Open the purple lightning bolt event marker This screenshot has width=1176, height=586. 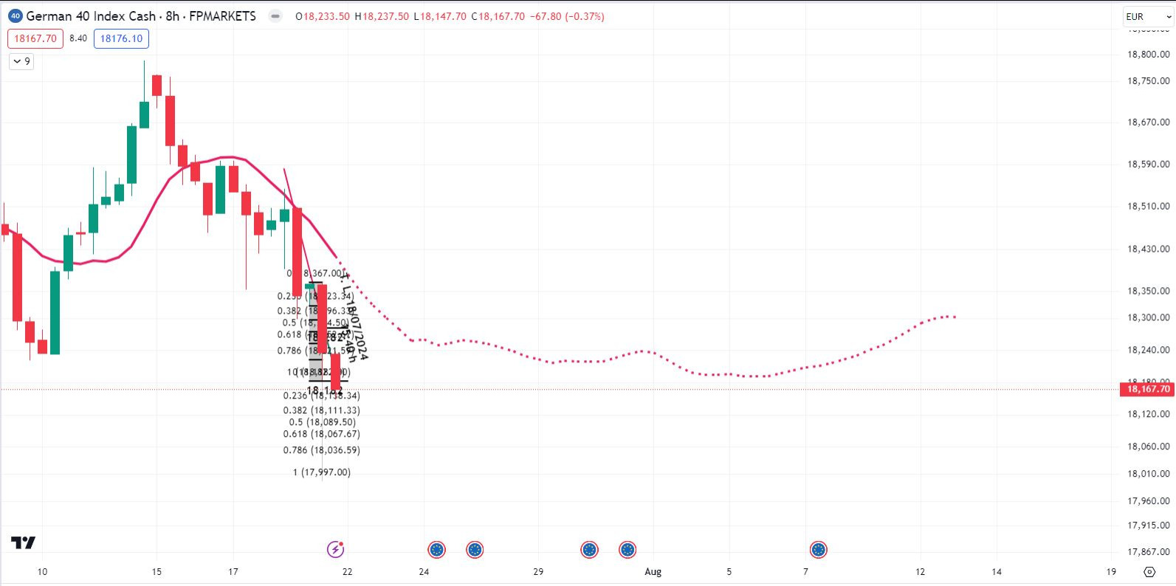pyautogui.click(x=335, y=549)
